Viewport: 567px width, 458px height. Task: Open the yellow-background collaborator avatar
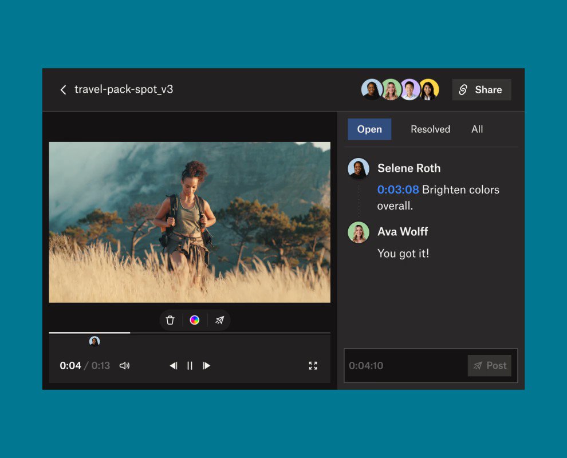429,89
